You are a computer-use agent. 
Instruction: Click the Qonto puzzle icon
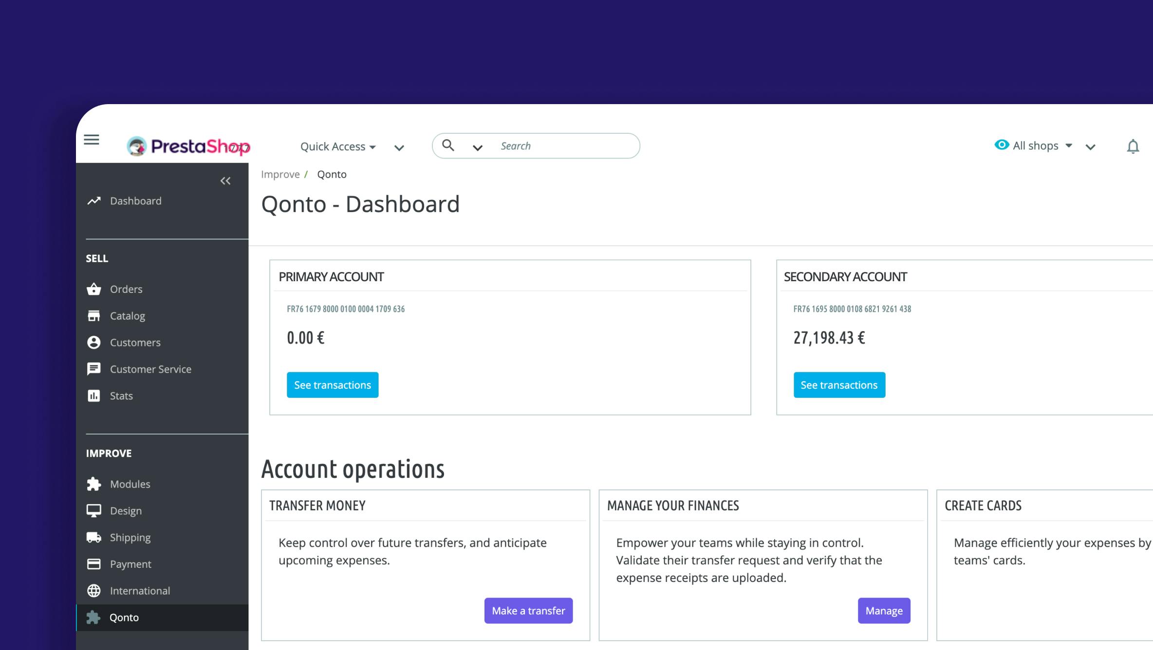(x=93, y=617)
